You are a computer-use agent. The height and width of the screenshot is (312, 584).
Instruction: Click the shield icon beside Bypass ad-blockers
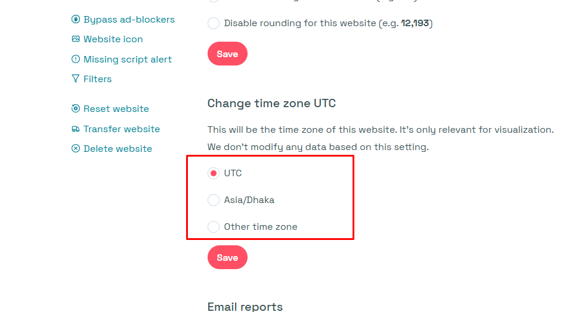(76, 20)
